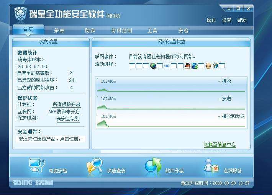Click the 我的瑞星 panel header

click(51, 42)
